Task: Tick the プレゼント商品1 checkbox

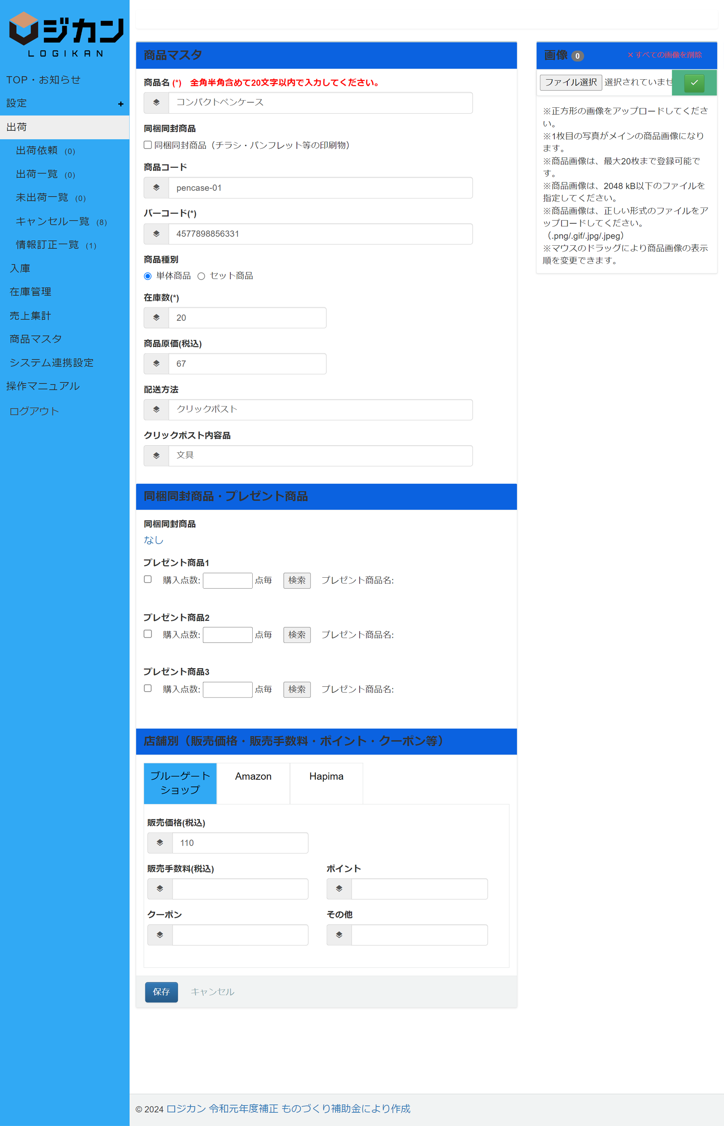Action: pos(147,579)
